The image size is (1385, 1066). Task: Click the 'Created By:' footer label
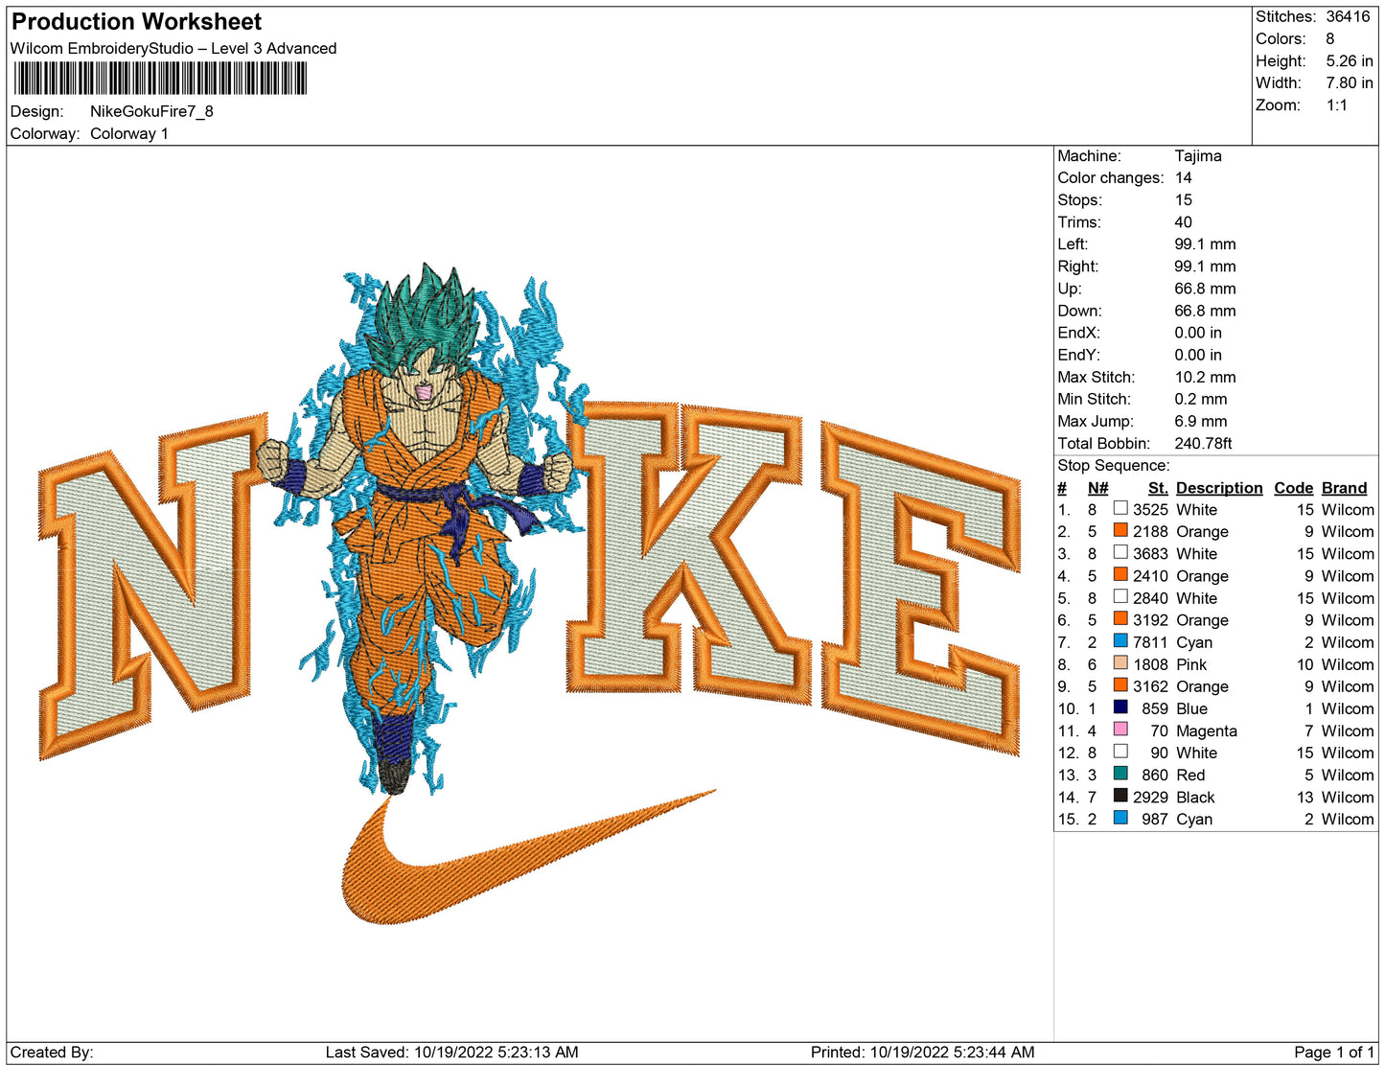(52, 1052)
